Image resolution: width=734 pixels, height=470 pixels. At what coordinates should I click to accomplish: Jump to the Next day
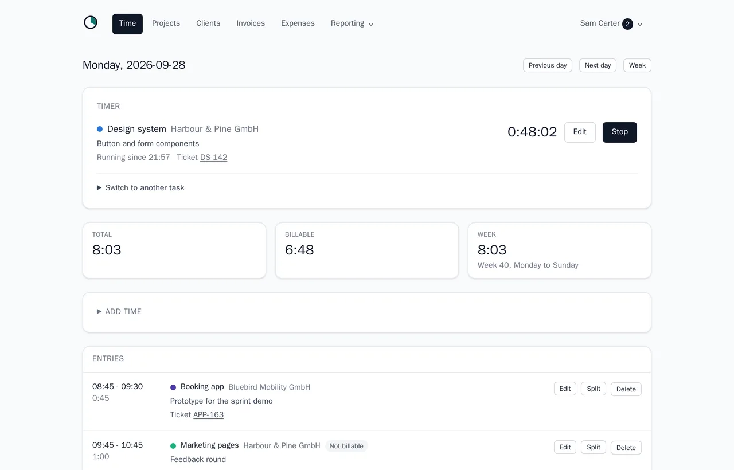598,65
